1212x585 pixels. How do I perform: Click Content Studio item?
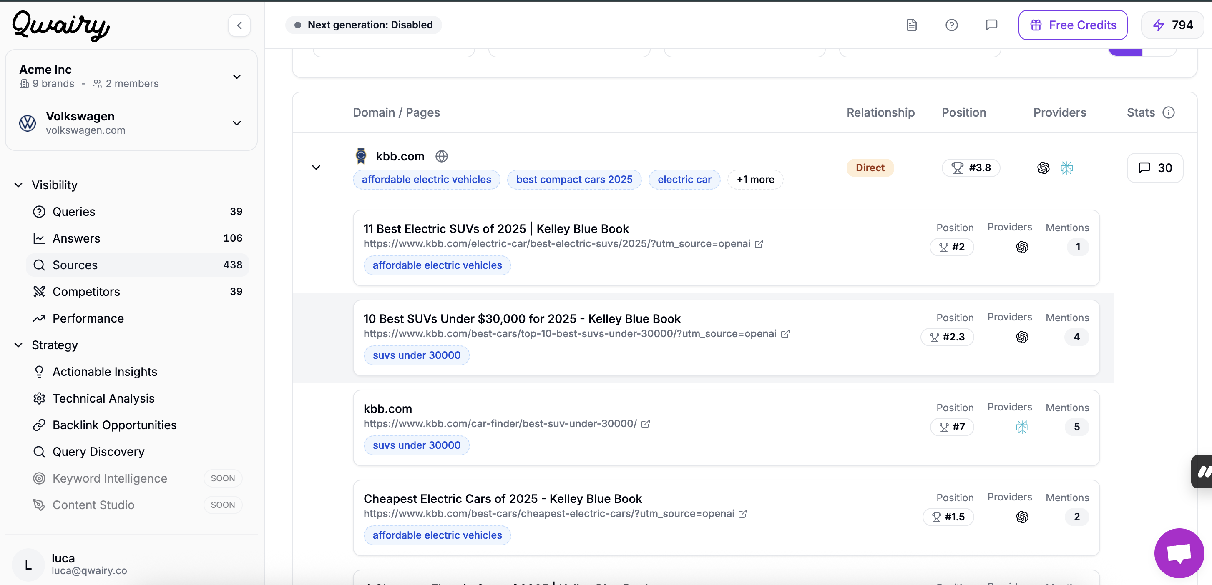[x=137, y=505]
